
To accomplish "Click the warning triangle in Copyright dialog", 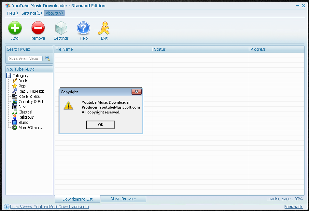I will click(x=68, y=105).
